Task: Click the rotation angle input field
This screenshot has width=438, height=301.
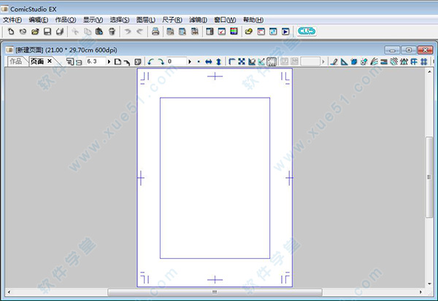Action: [175, 62]
